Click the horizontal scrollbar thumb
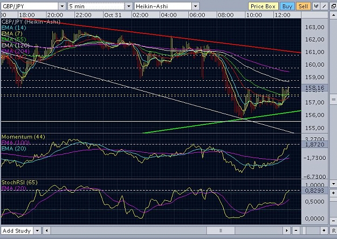This screenshot has height=239, width=337. [x=221, y=230]
